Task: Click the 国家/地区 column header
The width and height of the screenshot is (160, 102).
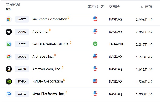Action: (96, 7)
